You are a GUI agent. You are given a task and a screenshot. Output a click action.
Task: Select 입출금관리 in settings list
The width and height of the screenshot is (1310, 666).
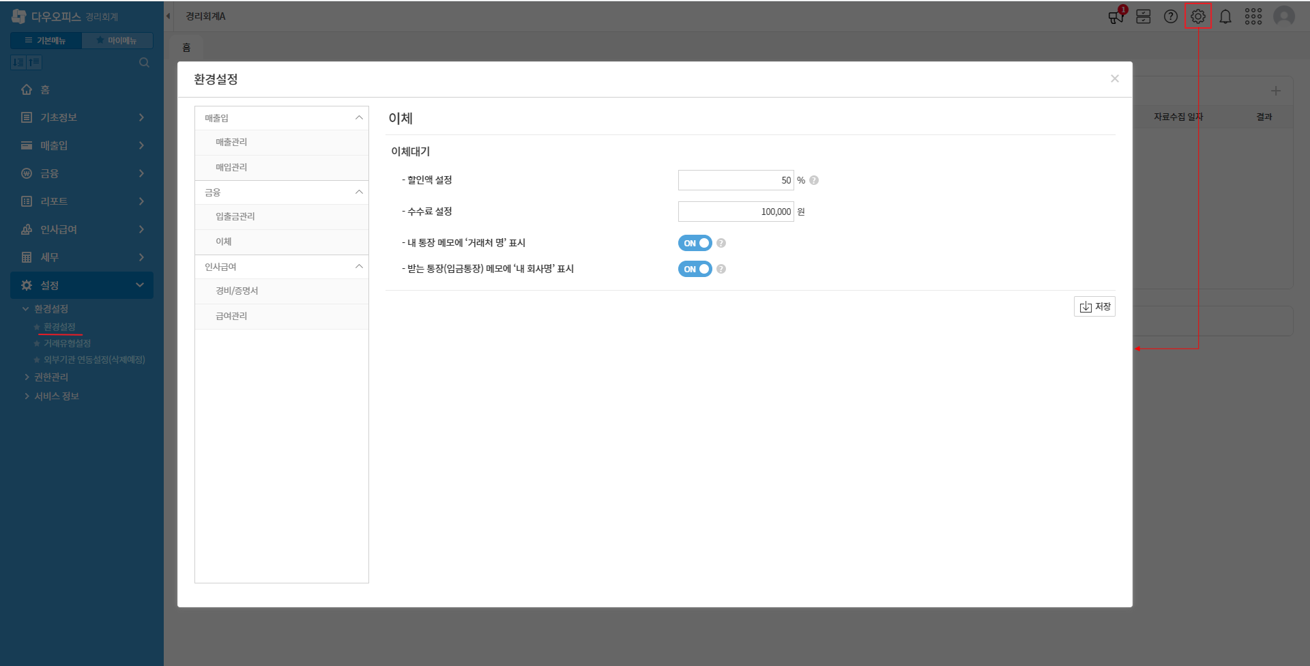pyautogui.click(x=235, y=217)
